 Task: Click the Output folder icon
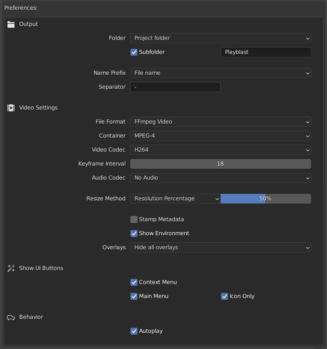[11, 24]
